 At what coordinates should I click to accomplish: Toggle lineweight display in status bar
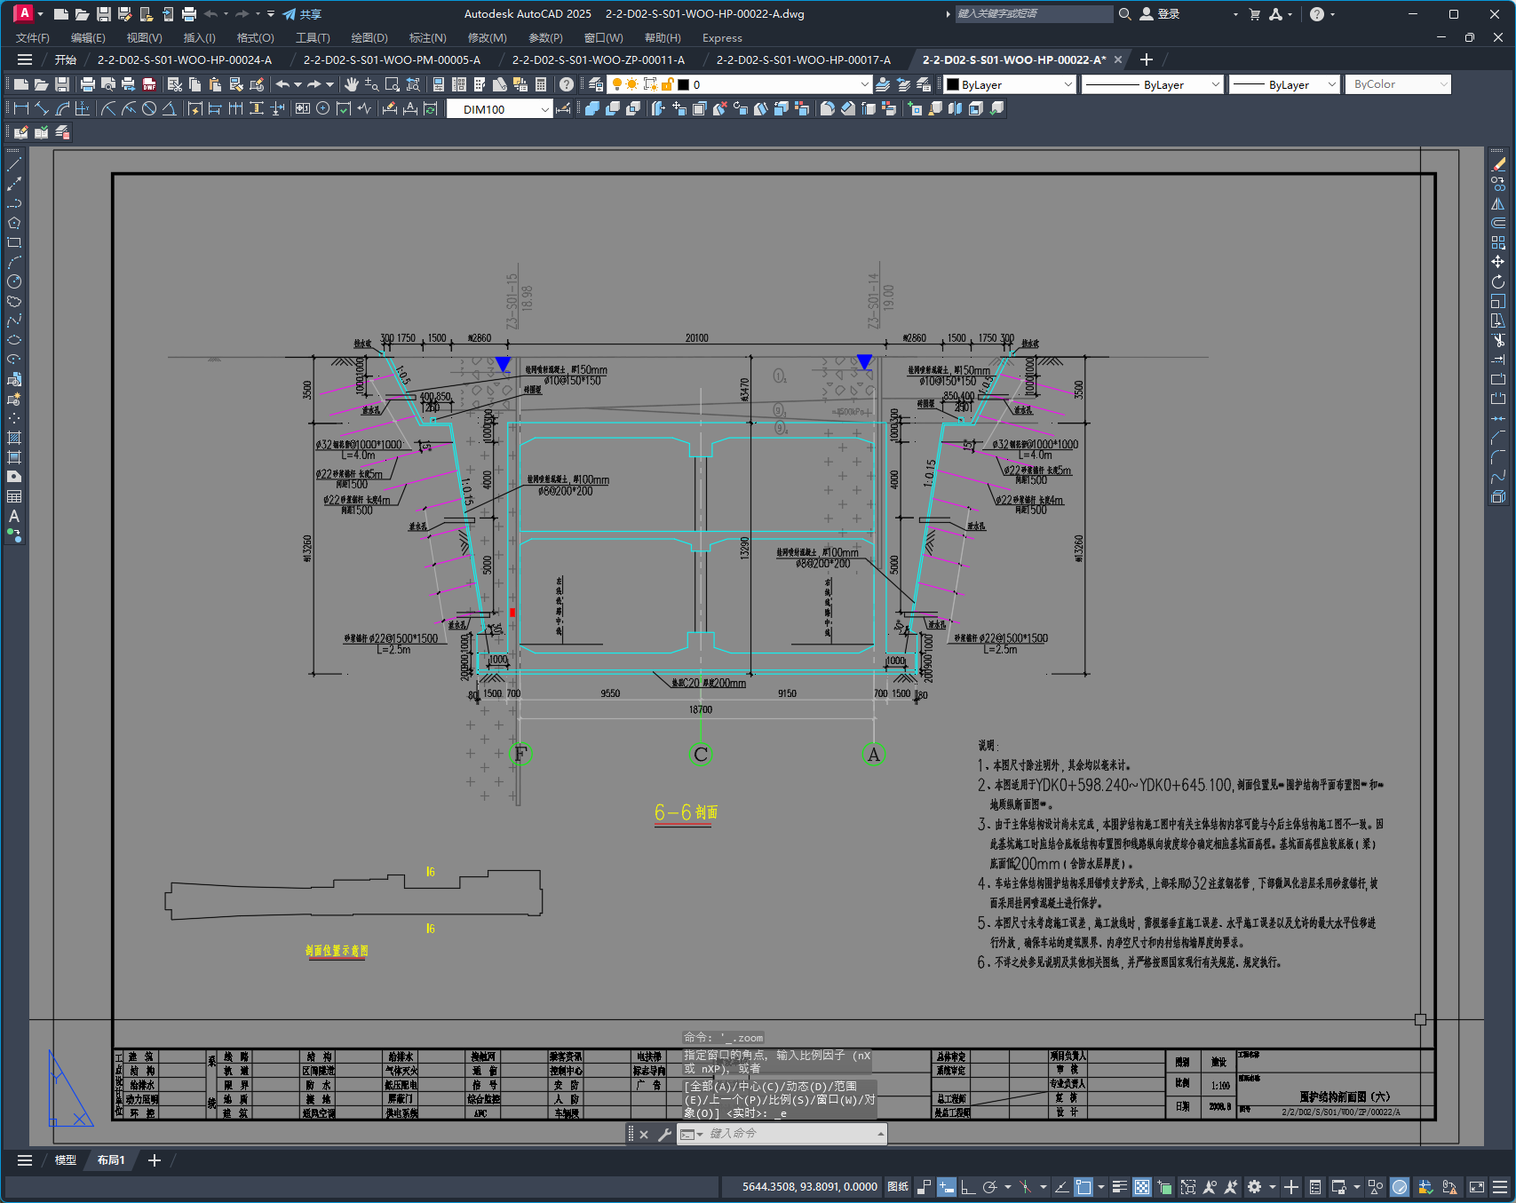[x=1120, y=1187]
